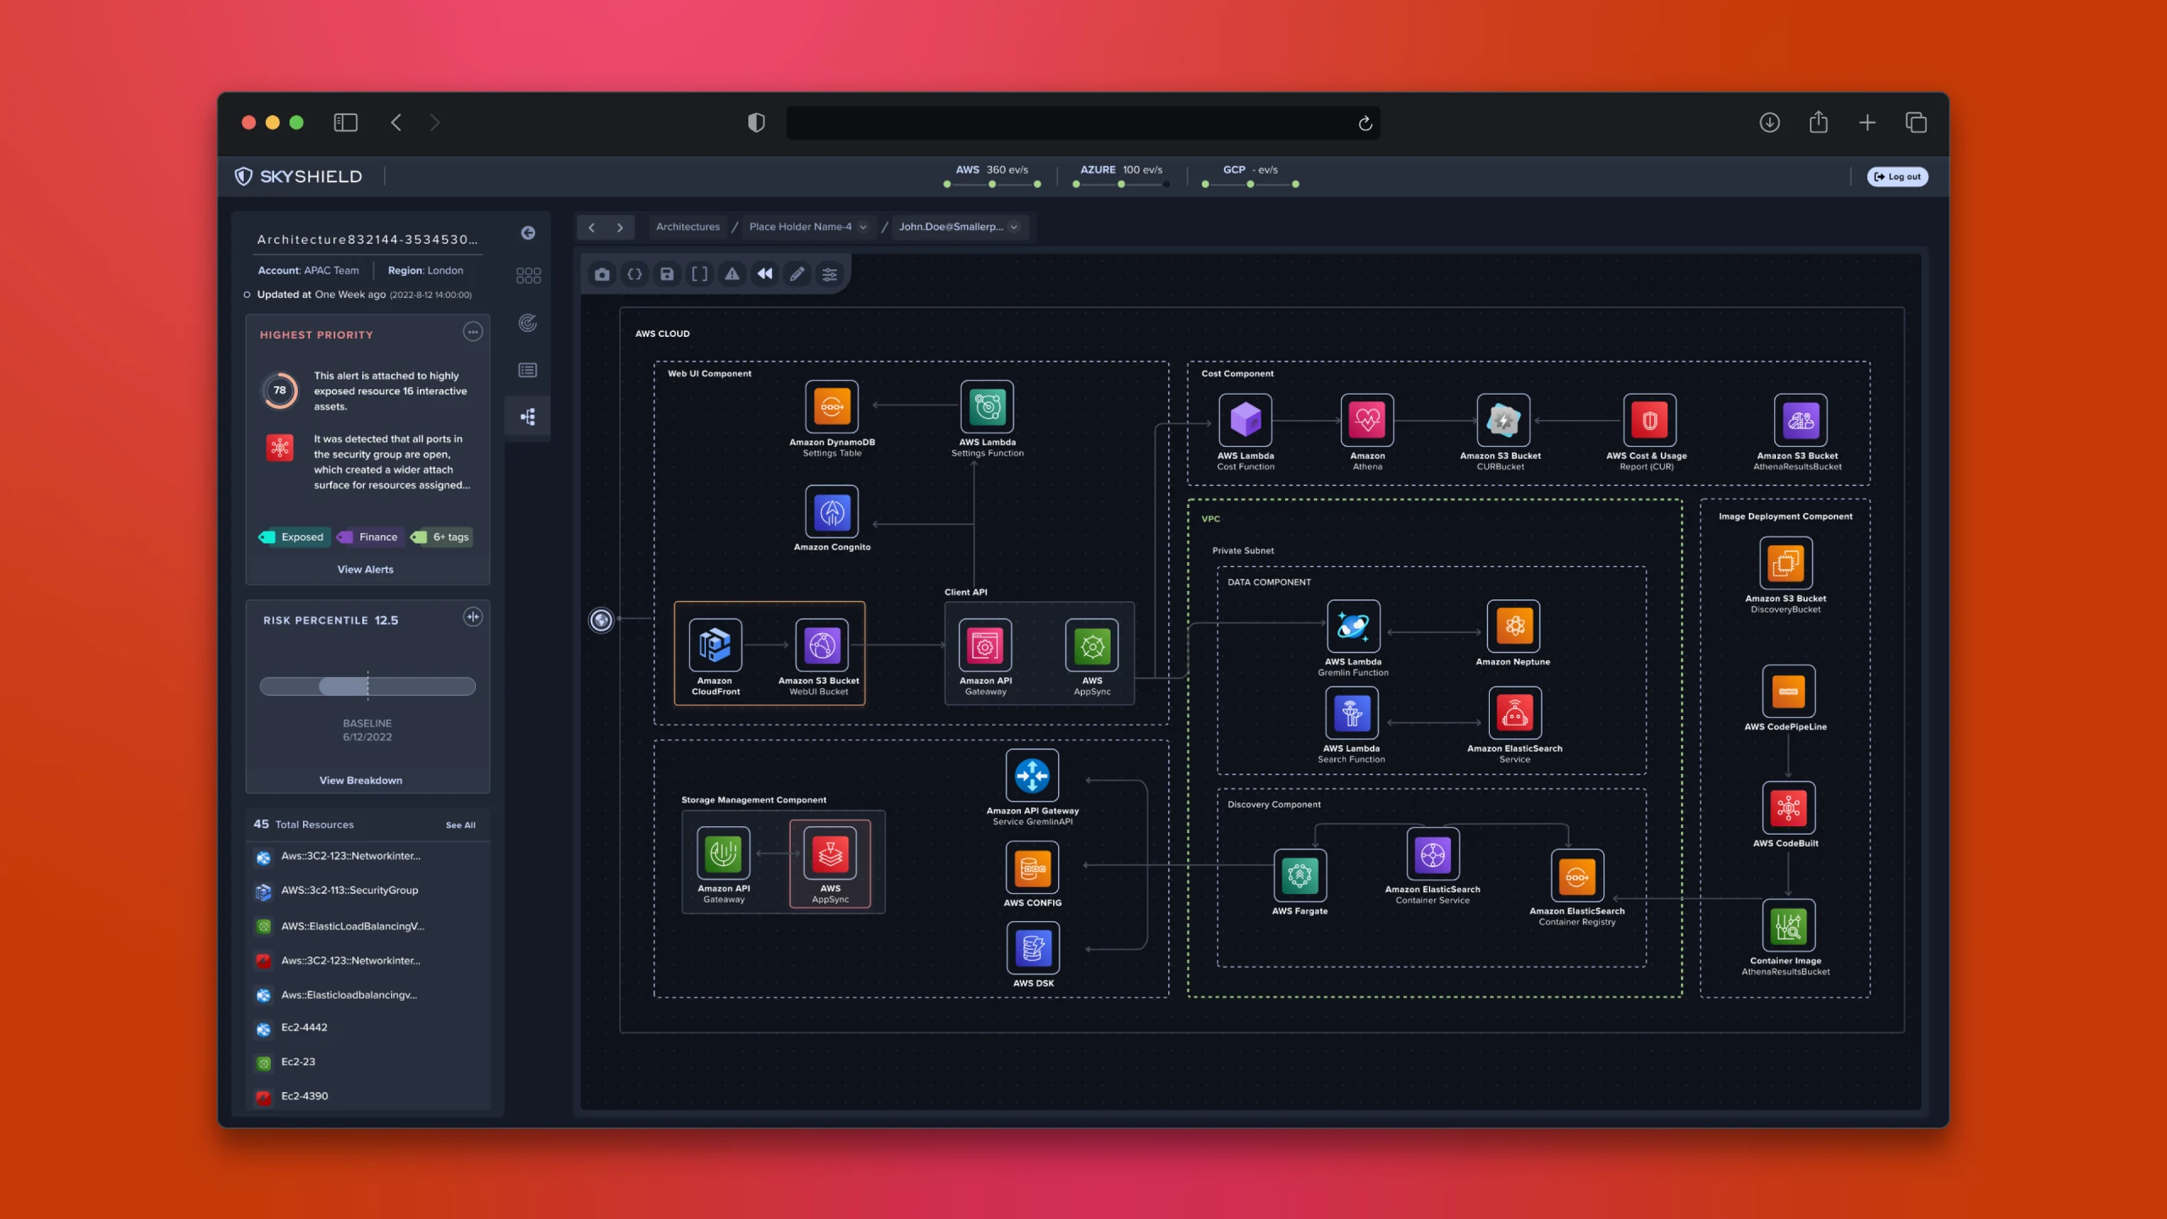The image size is (2167, 1219).
Task: Open Highest Priority more options menu
Action: tap(473, 332)
